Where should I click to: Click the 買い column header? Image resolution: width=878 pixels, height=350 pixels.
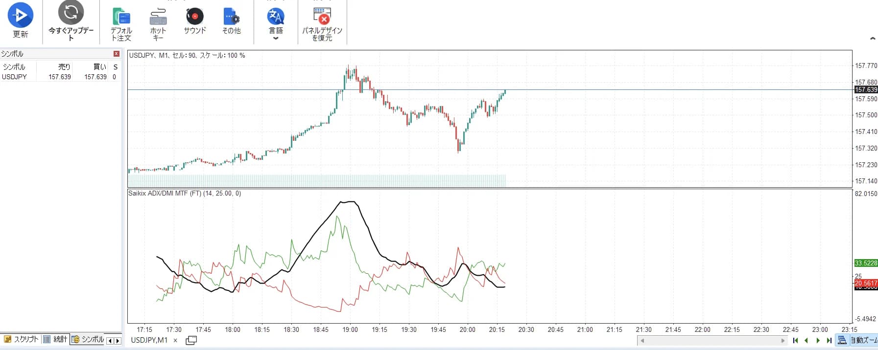[x=100, y=66]
